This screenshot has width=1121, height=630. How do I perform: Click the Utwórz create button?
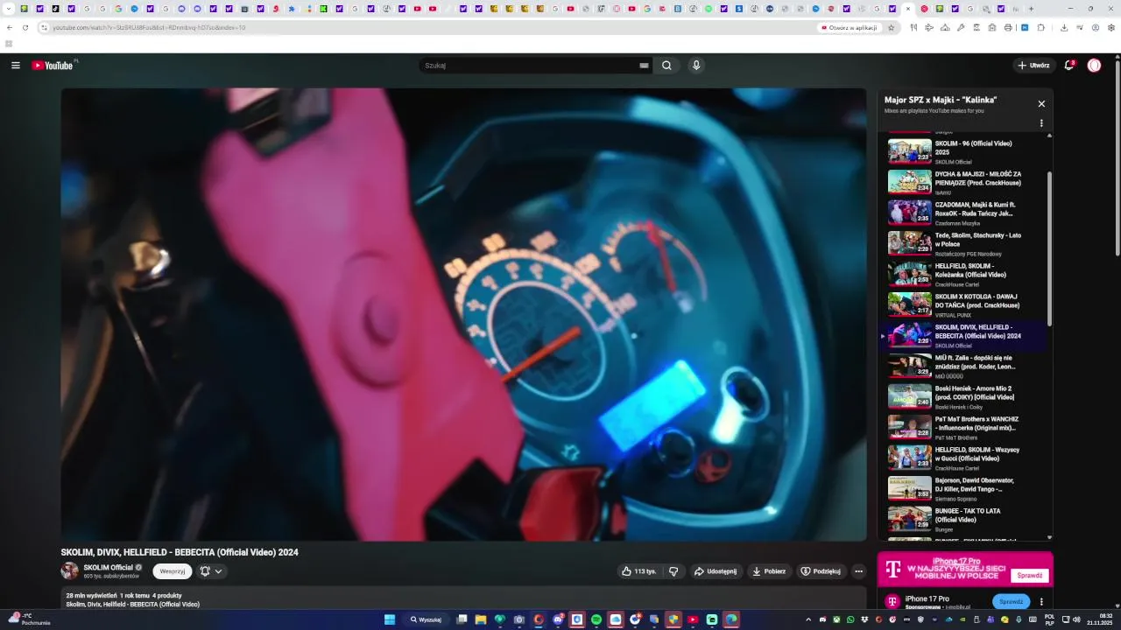point(1033,66)
